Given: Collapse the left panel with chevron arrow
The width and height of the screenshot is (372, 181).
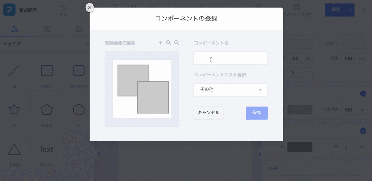Looking at the screenshot, I should [98, 154].
